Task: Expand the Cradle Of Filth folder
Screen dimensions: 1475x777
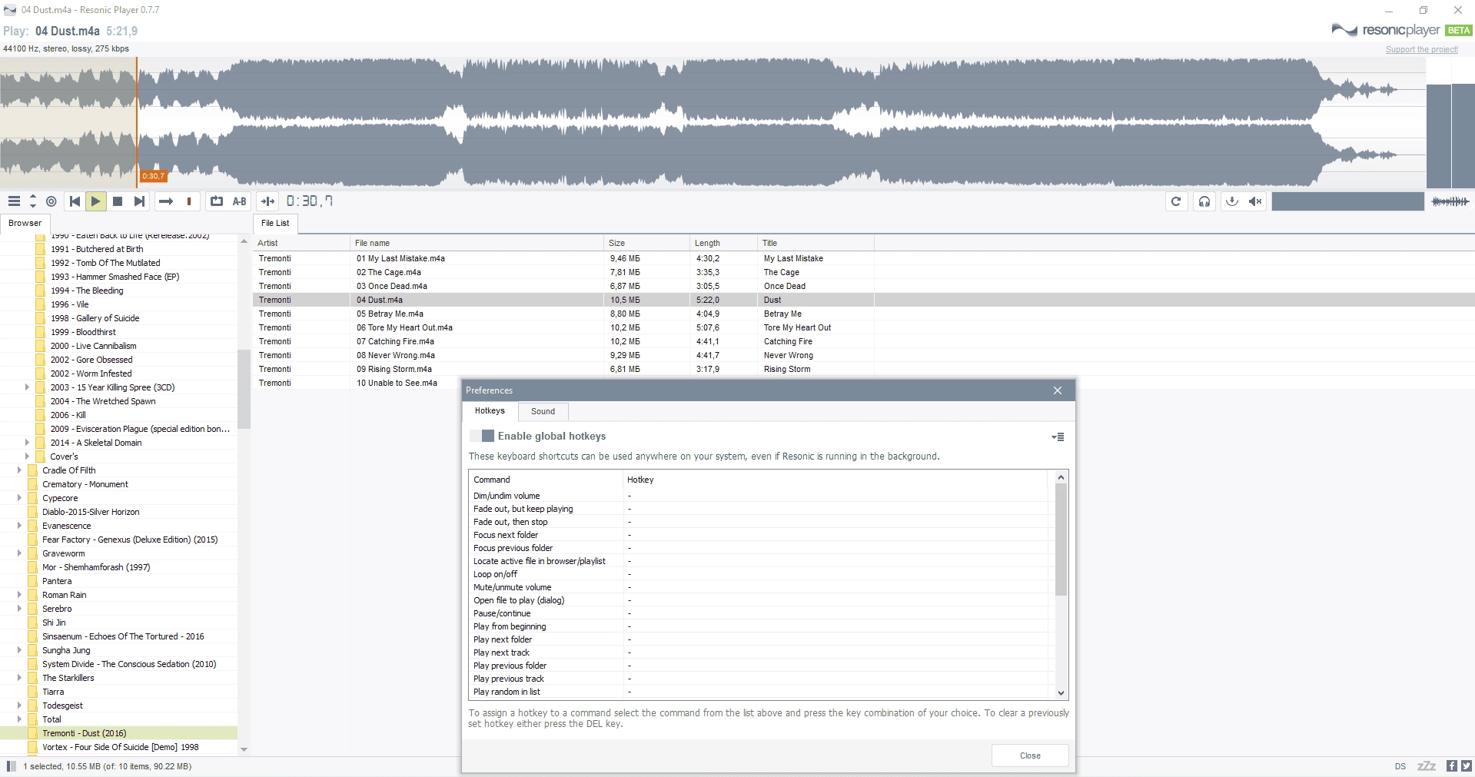Action: 19,470
